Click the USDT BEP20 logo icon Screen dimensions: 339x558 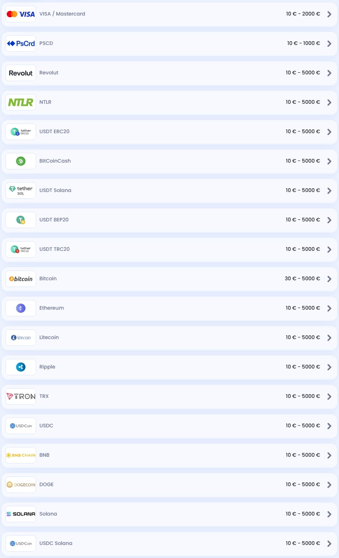tap(21, 220)
